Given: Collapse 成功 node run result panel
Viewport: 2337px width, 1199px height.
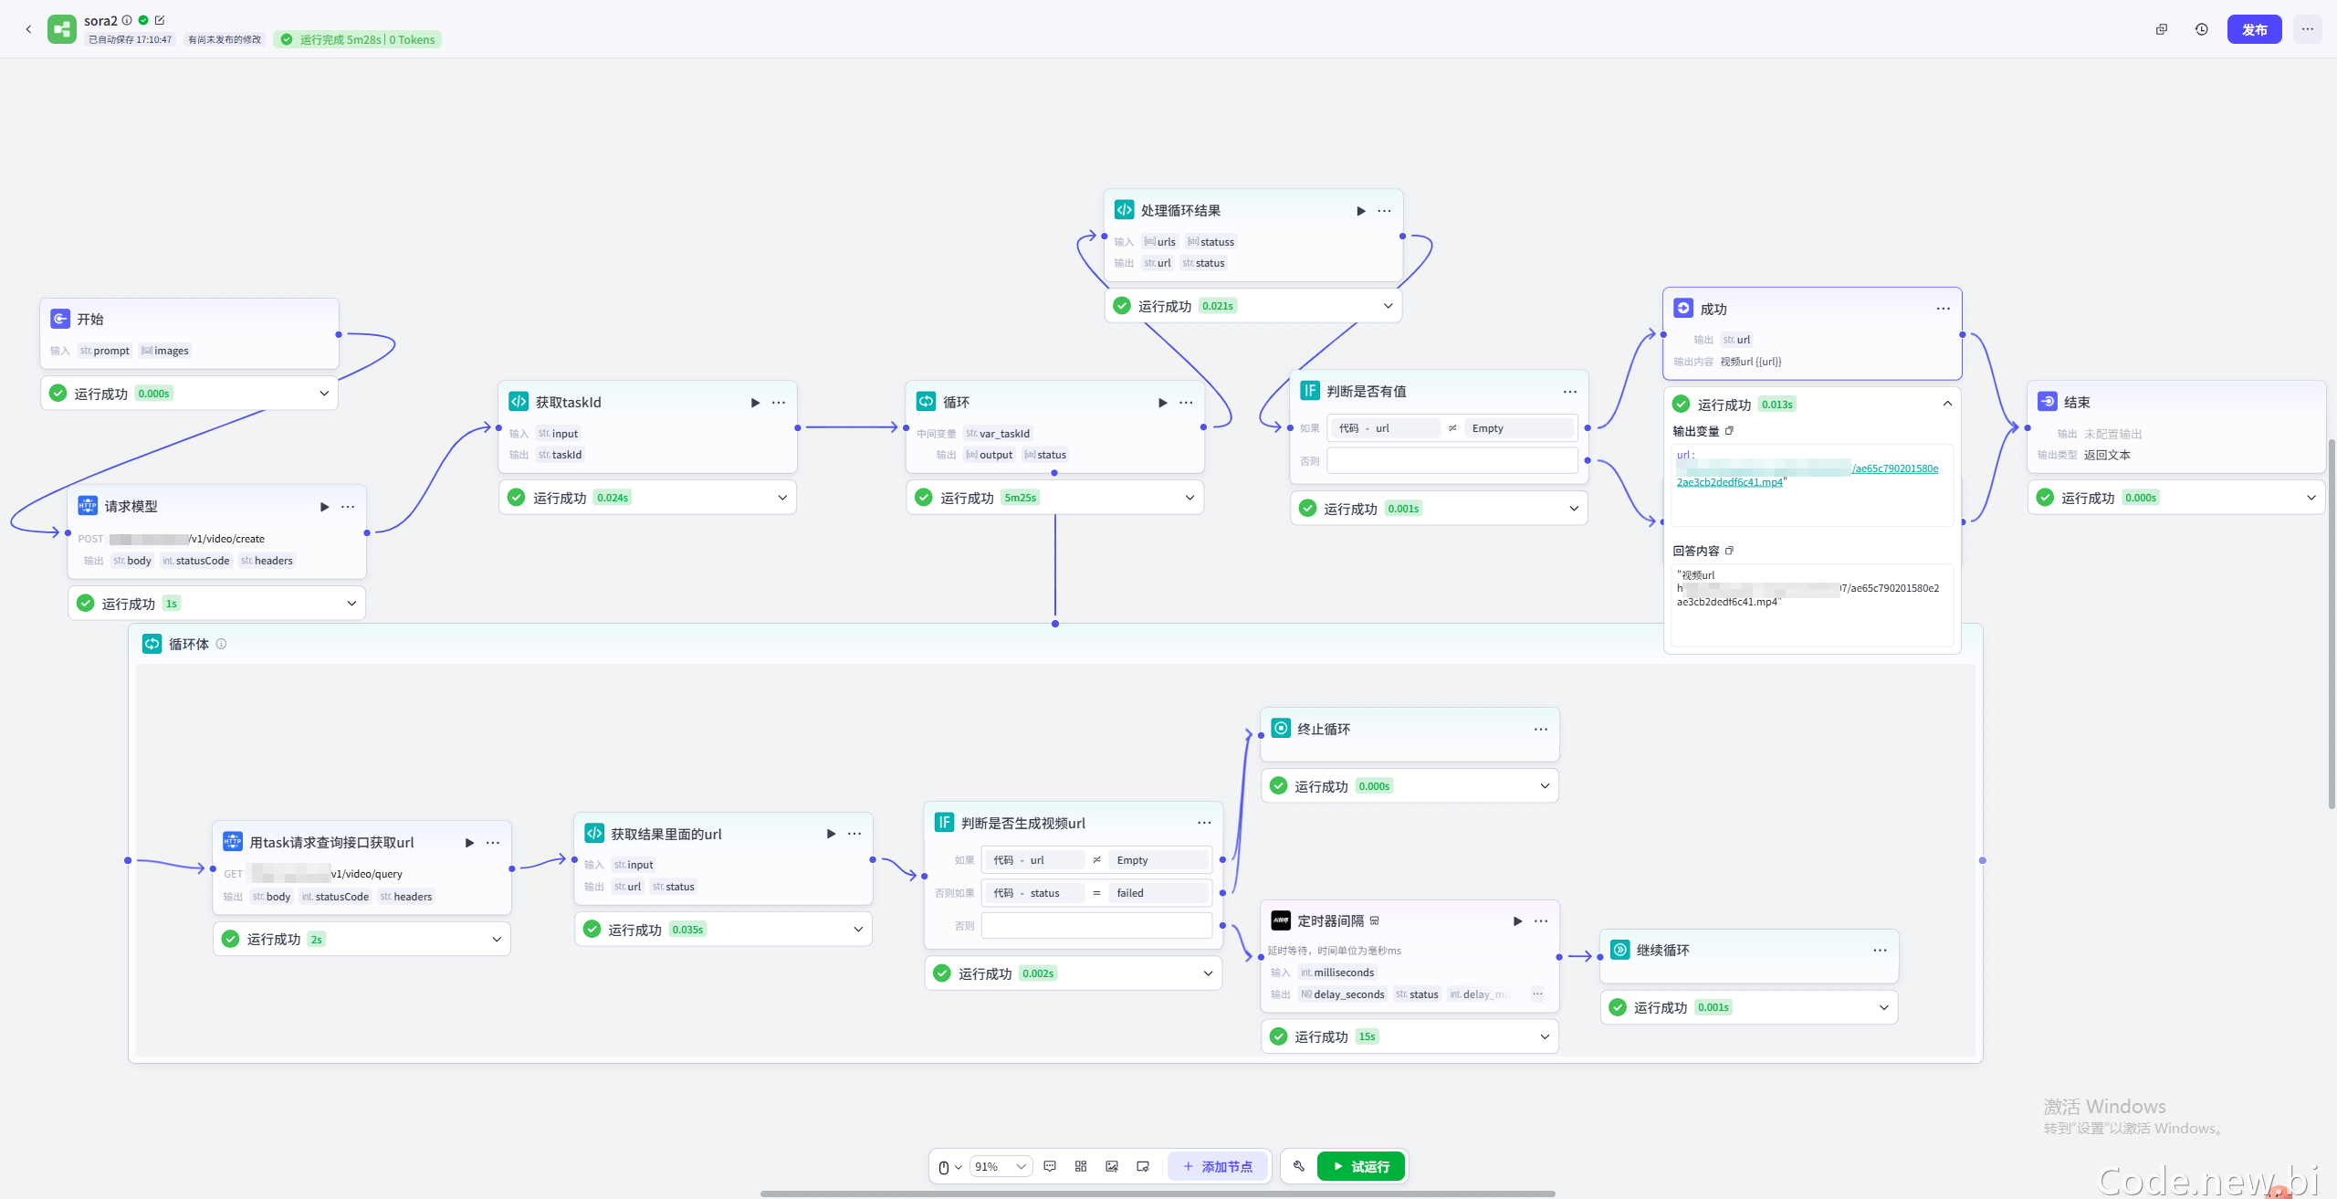Looking at the screenshot, I should (x=1947, y=404).
